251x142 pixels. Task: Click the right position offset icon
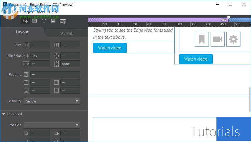pyautogui.click(x=57, y=133)
